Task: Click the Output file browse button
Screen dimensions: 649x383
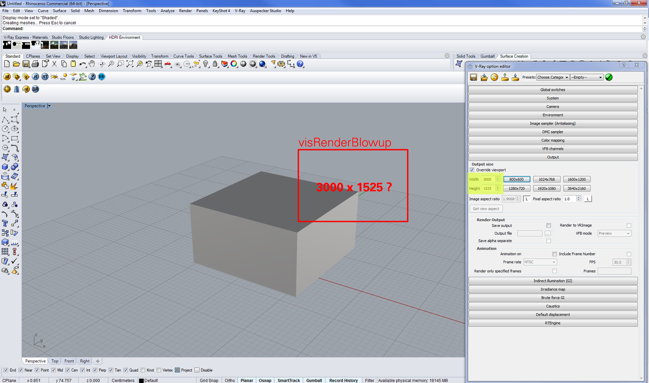Action: tap(547, 233)
